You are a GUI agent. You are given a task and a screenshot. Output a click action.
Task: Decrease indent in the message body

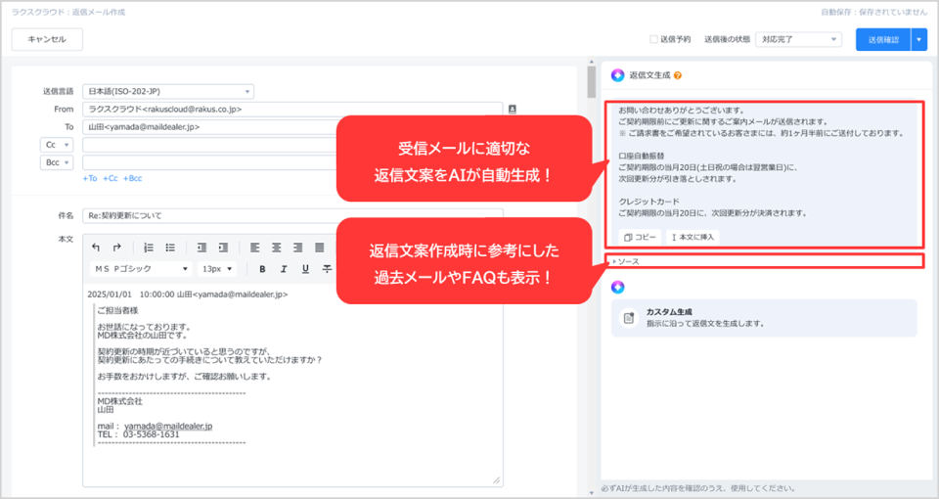coord(201,248)
